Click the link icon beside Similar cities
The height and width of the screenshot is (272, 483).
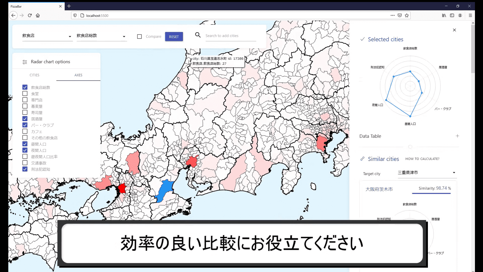(362, 159)
